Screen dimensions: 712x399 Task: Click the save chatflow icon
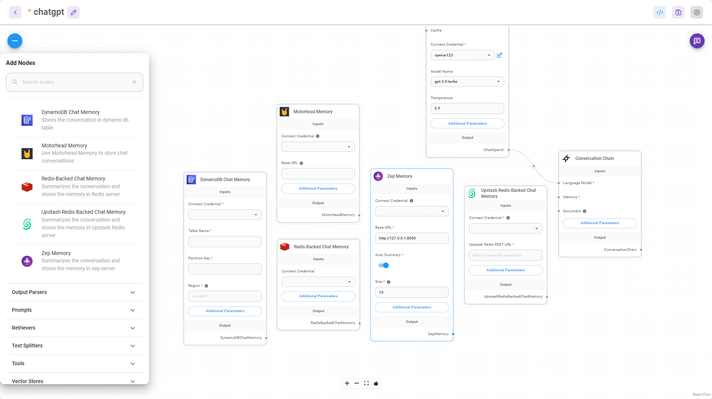pos(678,12)
